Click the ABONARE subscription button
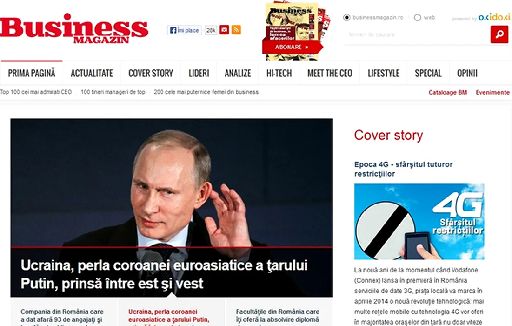512x326 pixels. pos(292,47)
